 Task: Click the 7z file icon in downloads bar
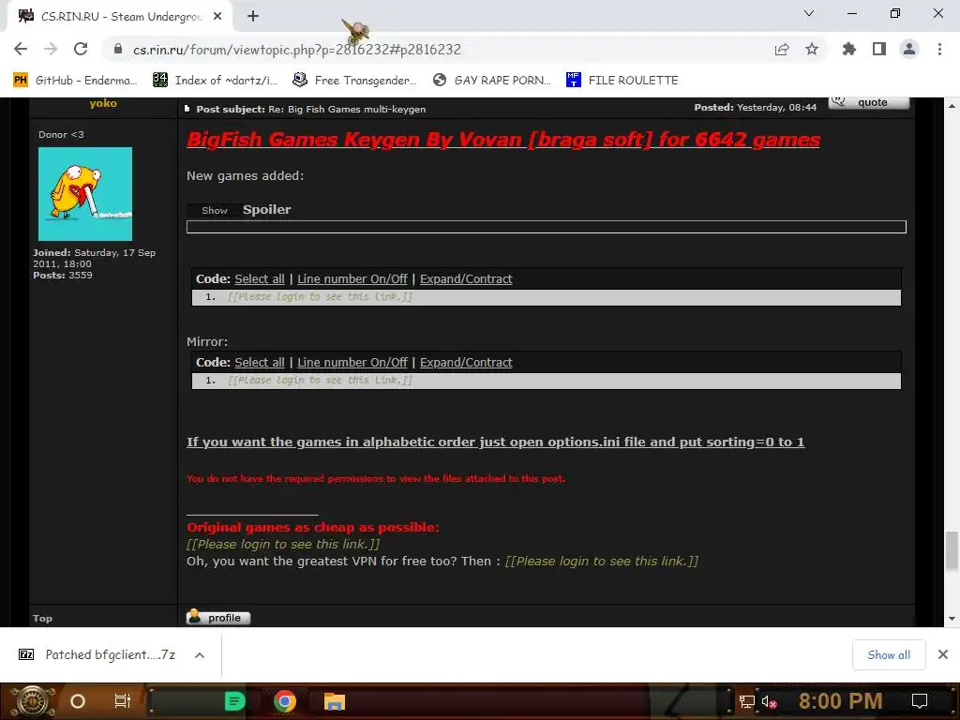tap(26, 654)
